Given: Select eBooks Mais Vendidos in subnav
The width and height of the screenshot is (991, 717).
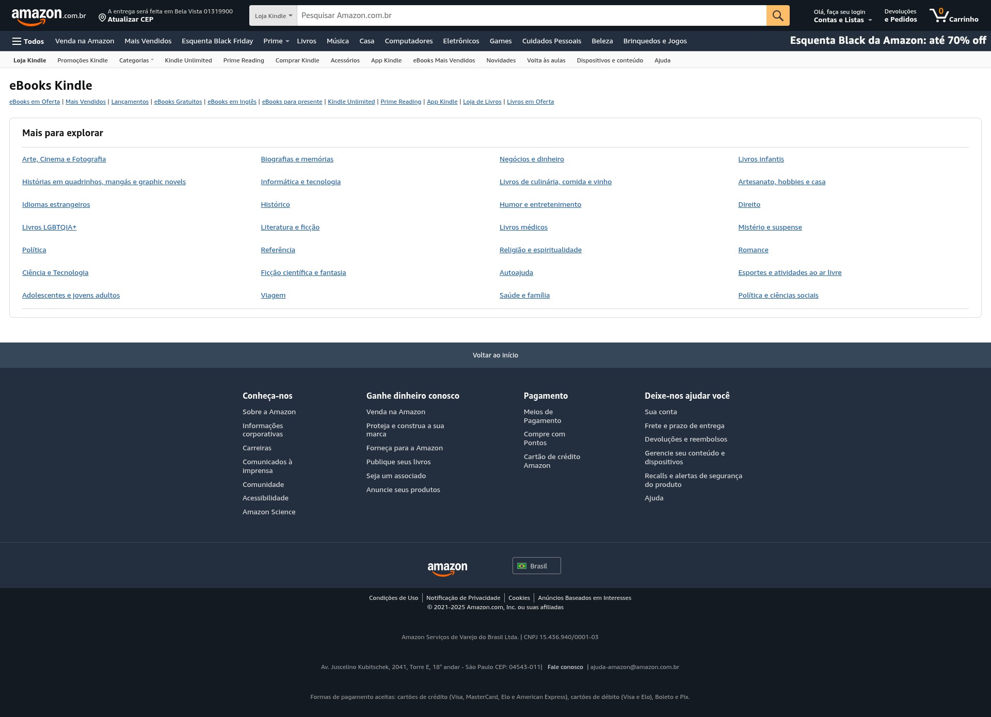Looking at the screenshot, I should pyautogui.click(x=444, y=60).
